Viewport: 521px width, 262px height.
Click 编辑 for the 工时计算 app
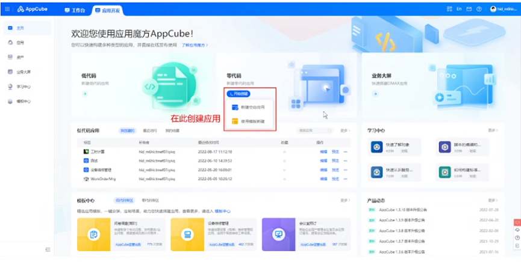coord(323,152)
